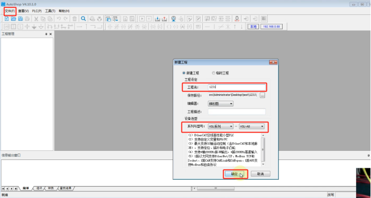Click the Undo arrow icon
Screen dimensions: 371x198
(x=59, y=19)
